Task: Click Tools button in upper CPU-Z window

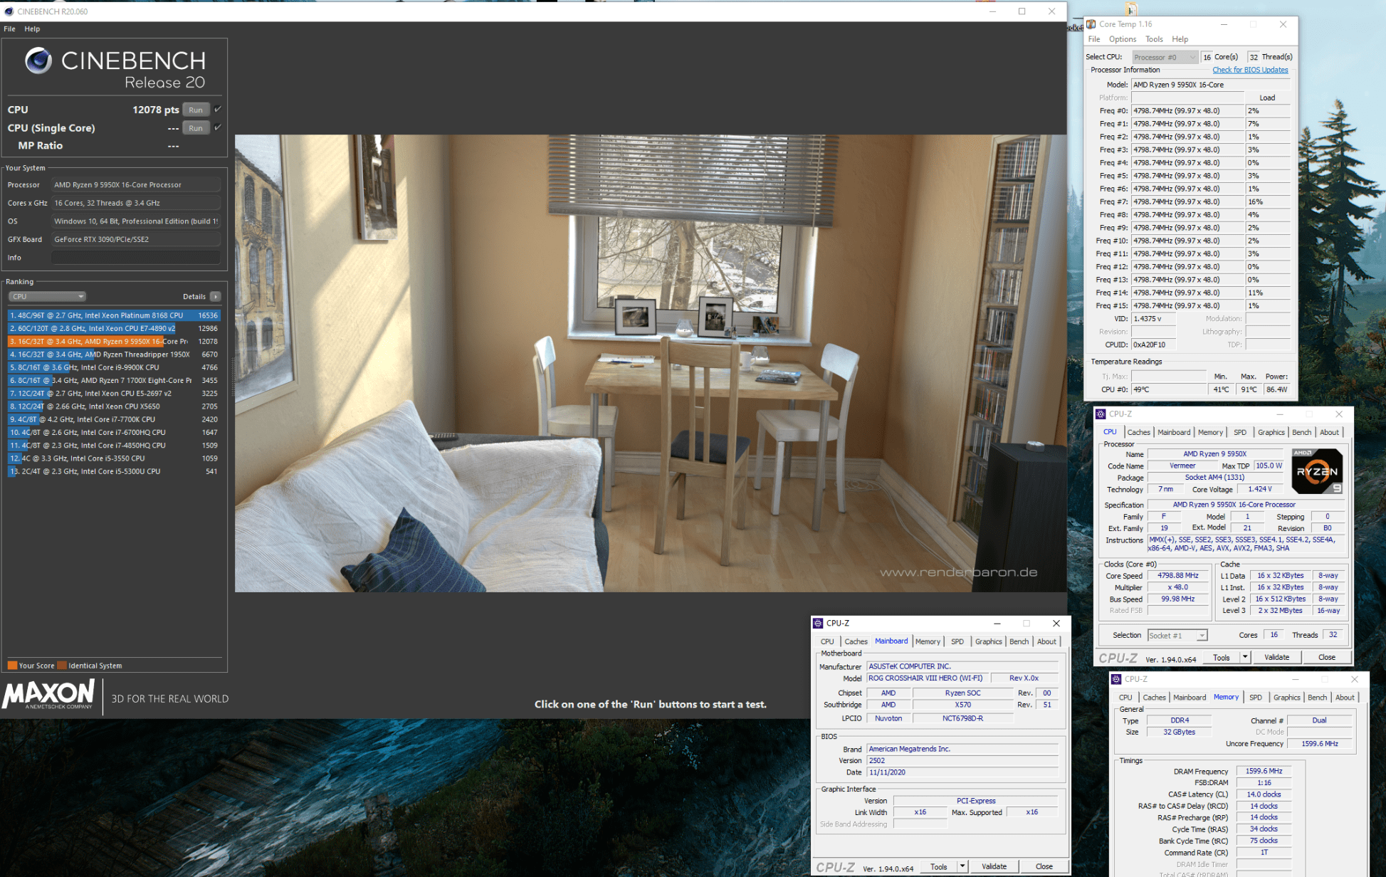Action: click(x=1222, y=657)
